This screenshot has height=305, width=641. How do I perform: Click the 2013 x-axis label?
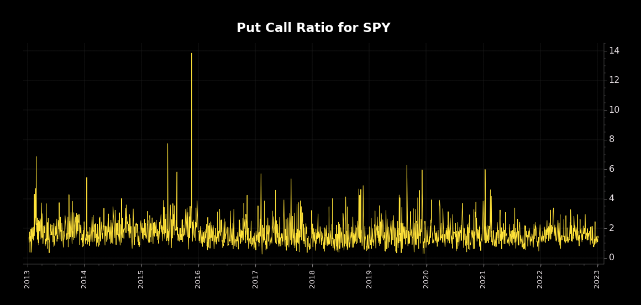tap(28, 279)
